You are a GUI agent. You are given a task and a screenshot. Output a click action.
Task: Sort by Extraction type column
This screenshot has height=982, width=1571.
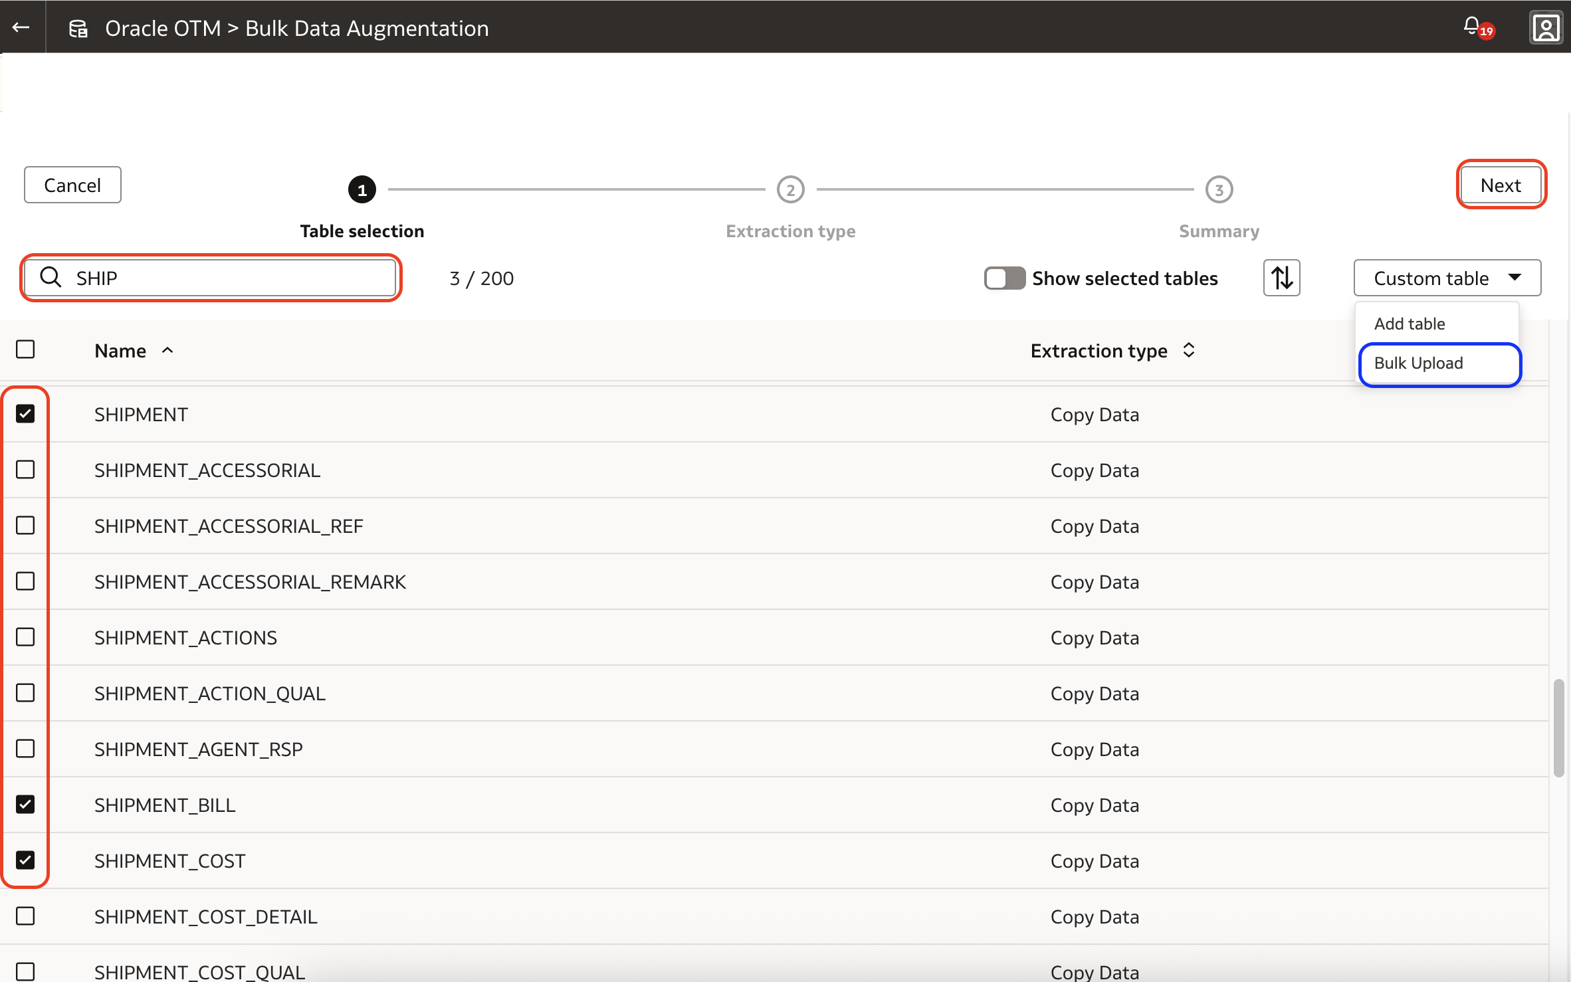tap(1188, 350)
